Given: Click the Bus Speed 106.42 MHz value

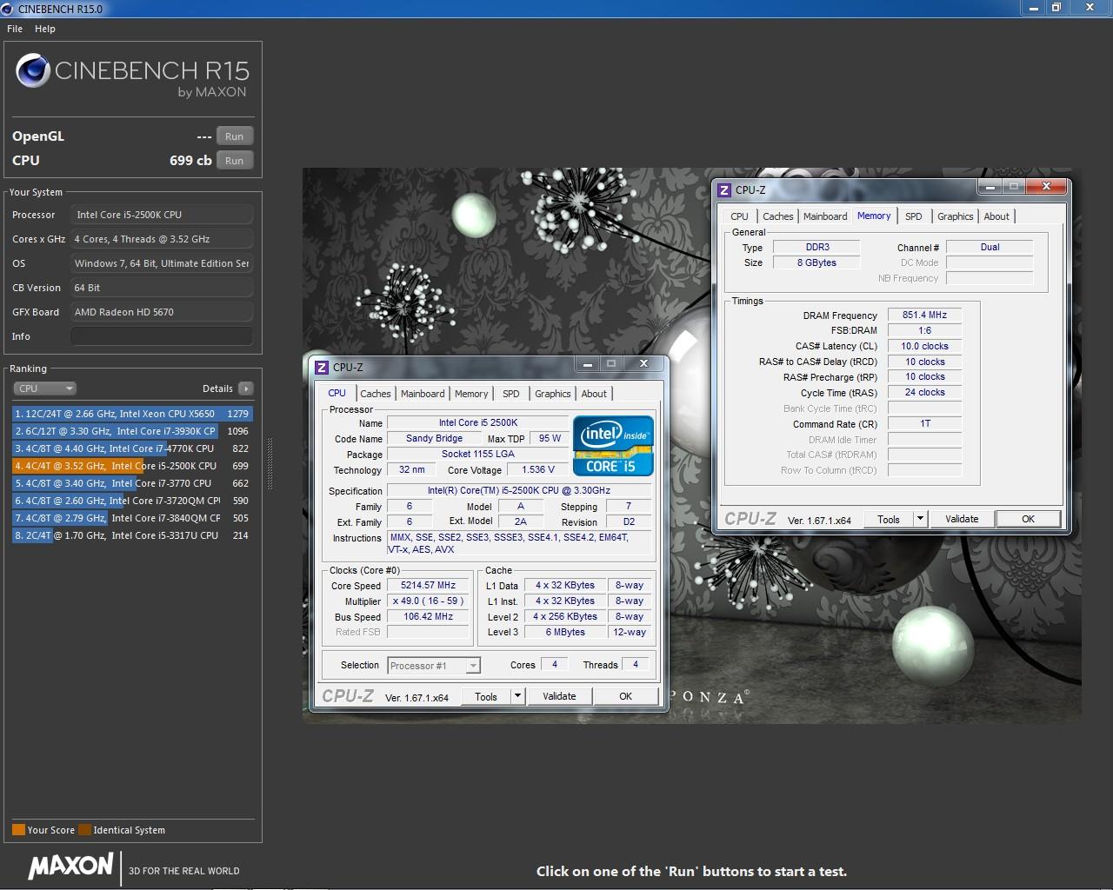Looking at the screenshot, I should coord(429,617).
